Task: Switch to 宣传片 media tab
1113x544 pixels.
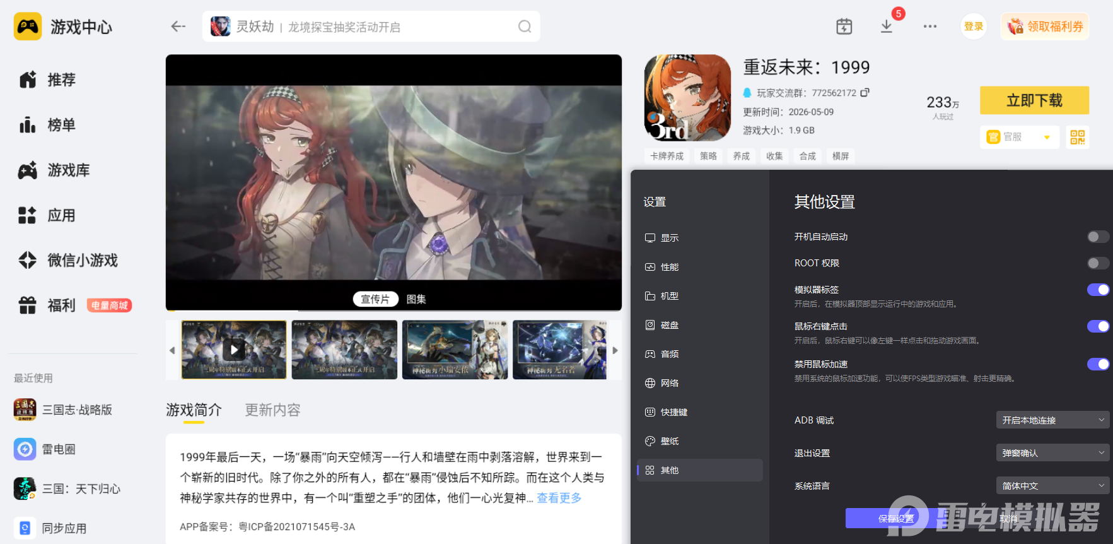Action: (x=375, y=299)
